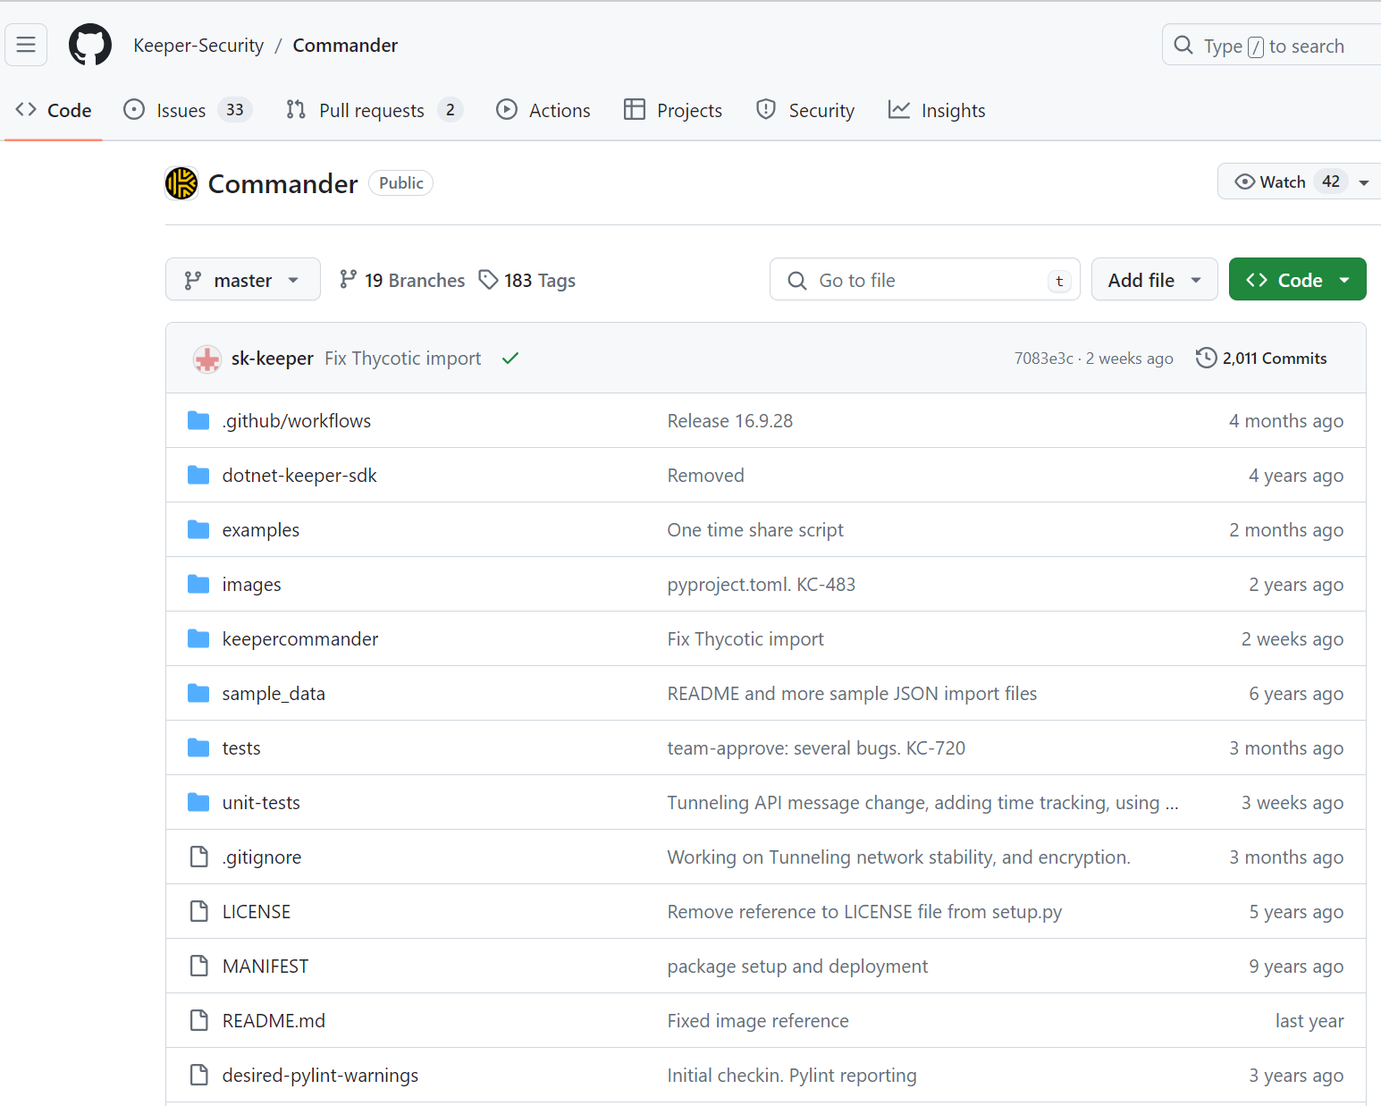Expand the Watch options dropdown arrow
This screenshot has width=1381, height=1106.
click(x=1364, y=182)
